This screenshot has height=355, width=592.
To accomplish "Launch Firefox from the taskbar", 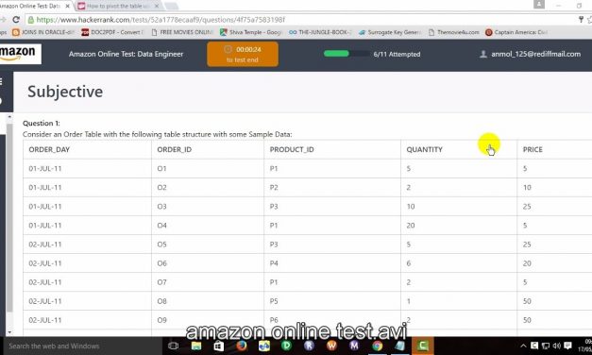I will [242, 346].
